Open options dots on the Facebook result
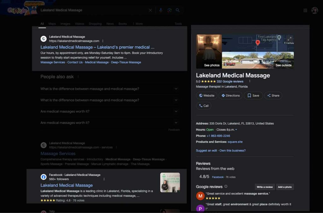Screen dimensions: 323x213 [104, 179]
